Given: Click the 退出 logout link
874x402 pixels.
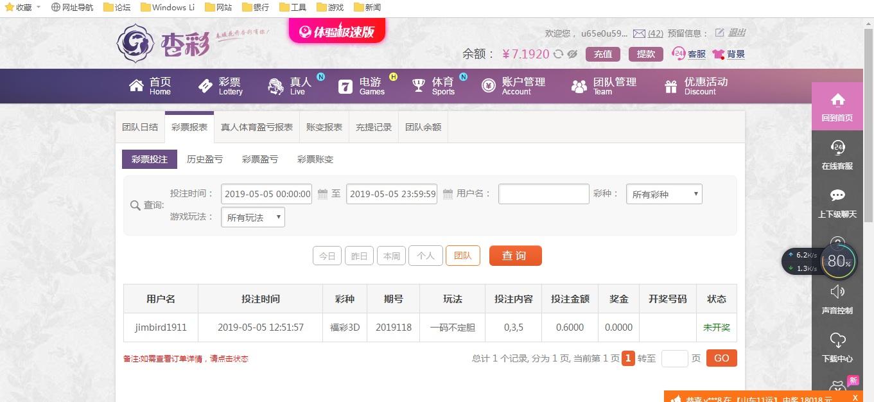Looking at the screenshot, I should point(736,33).
